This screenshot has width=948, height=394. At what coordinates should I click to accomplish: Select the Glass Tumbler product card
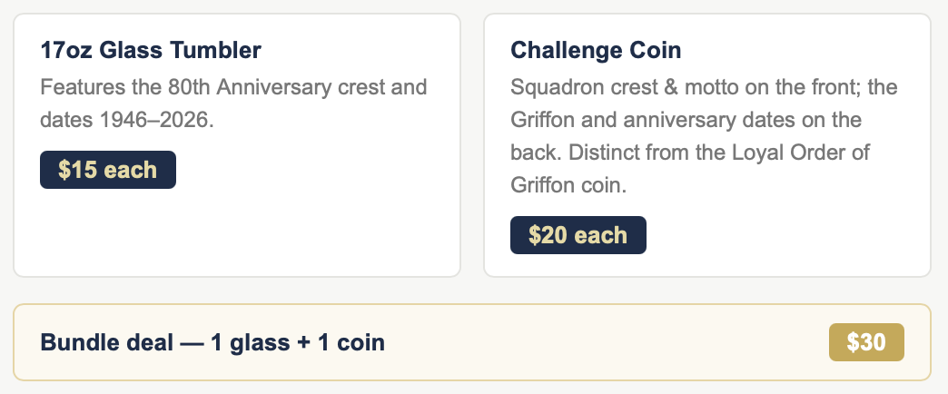[x=237, y=145]
